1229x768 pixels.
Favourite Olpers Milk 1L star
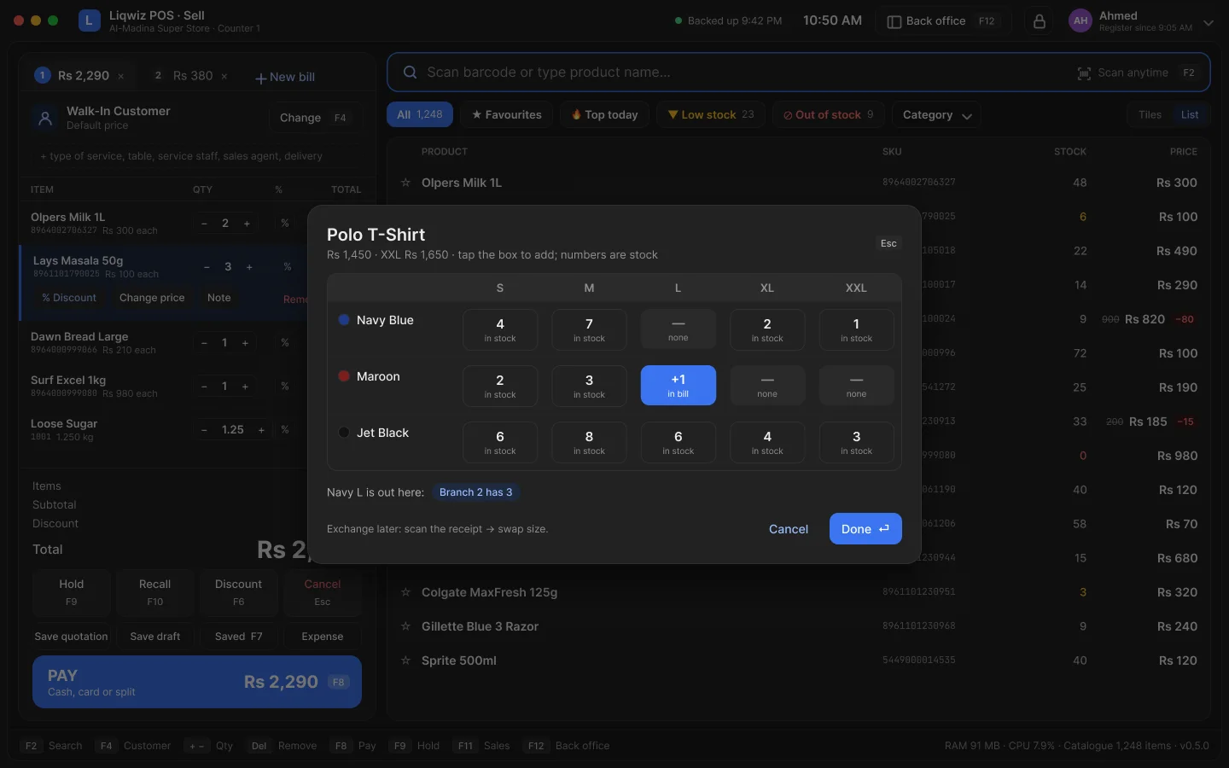pyautogui.click(x=405, y=183)
